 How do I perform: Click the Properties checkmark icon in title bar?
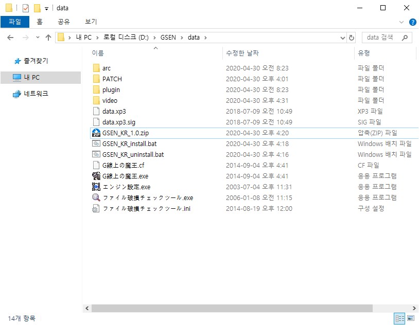[x=26, y=8]
